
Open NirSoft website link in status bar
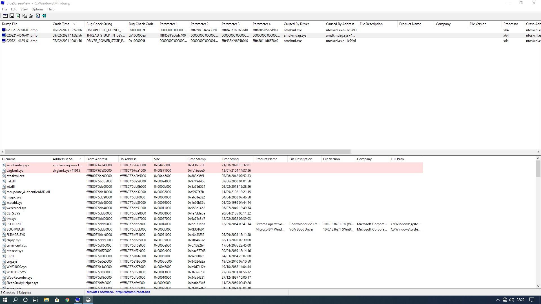pos(132,292)
